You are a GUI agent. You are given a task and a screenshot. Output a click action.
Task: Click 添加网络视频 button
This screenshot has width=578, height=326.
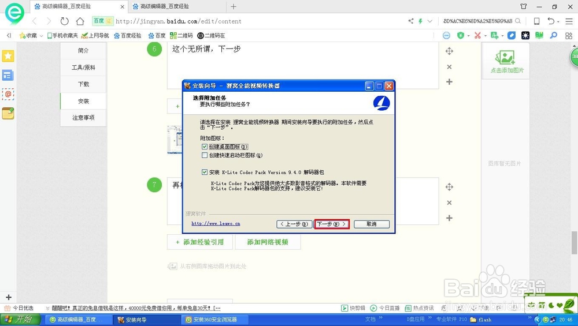268,242
